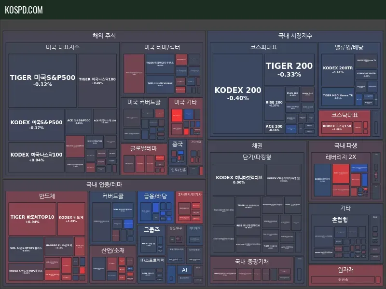
Task: Click the SOL AI반도체TOP2플러스 tile
Action: 26,250
